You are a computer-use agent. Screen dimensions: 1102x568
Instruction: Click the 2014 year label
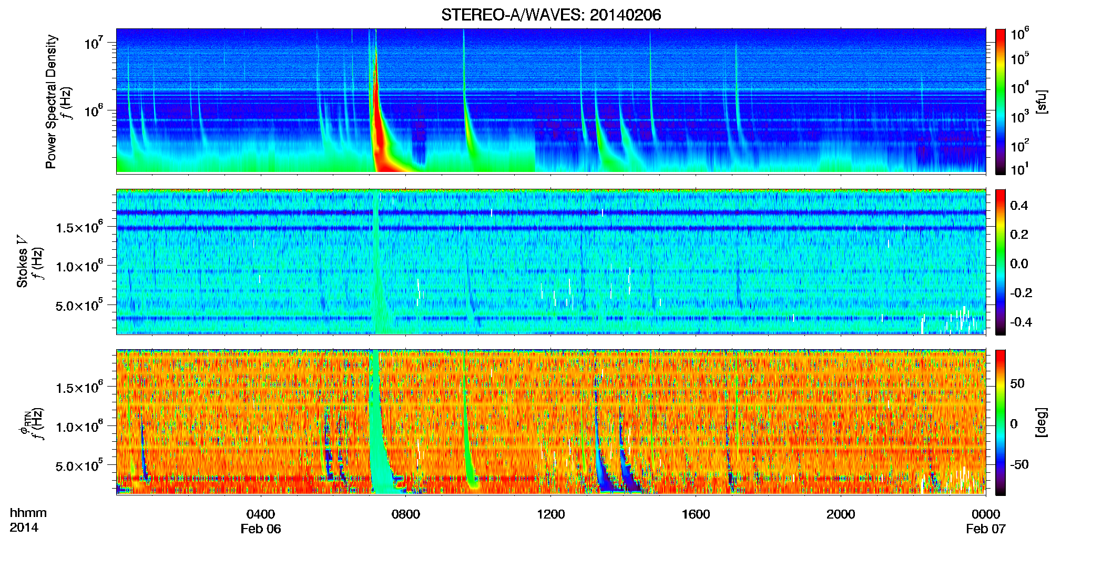(24, 528)
